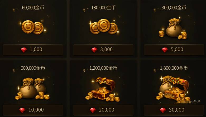Viewport: 206px width, 117px height.
Task: Buy 1,800,000 gold for 30,000 rubies
Action: 174,110
